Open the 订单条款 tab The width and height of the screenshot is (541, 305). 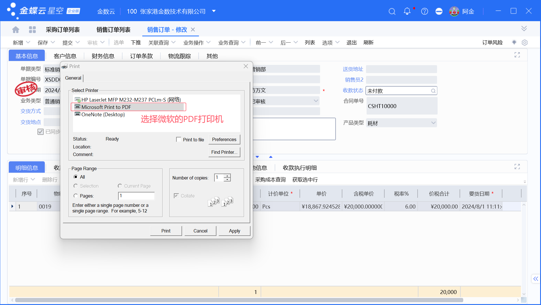coord(141,56)
